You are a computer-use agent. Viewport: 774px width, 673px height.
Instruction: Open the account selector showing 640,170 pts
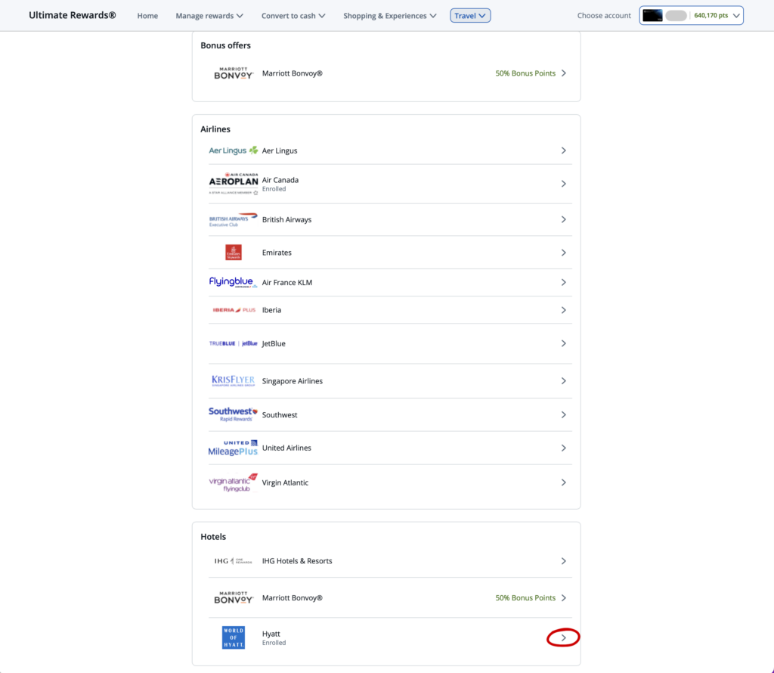(691, 16)
